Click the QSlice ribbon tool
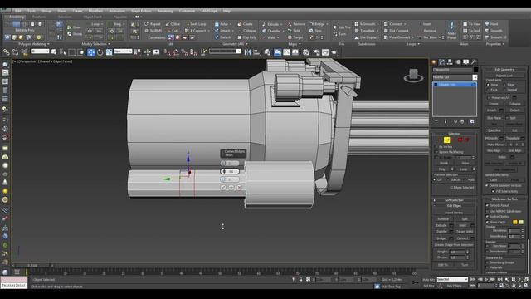Viewport: 531px width, 299px height. pos(173,24)
